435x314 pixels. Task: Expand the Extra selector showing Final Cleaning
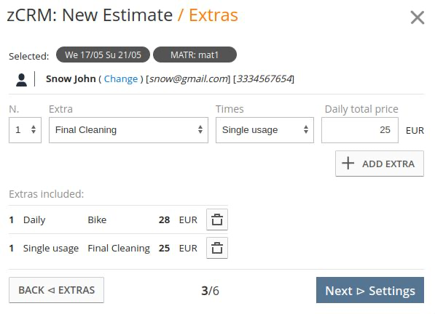click(x=128, y=130)
